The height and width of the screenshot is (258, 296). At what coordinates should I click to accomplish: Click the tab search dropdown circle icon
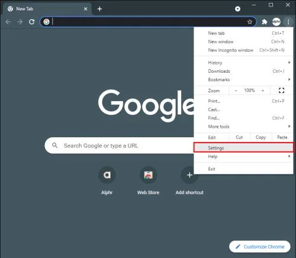237,9
